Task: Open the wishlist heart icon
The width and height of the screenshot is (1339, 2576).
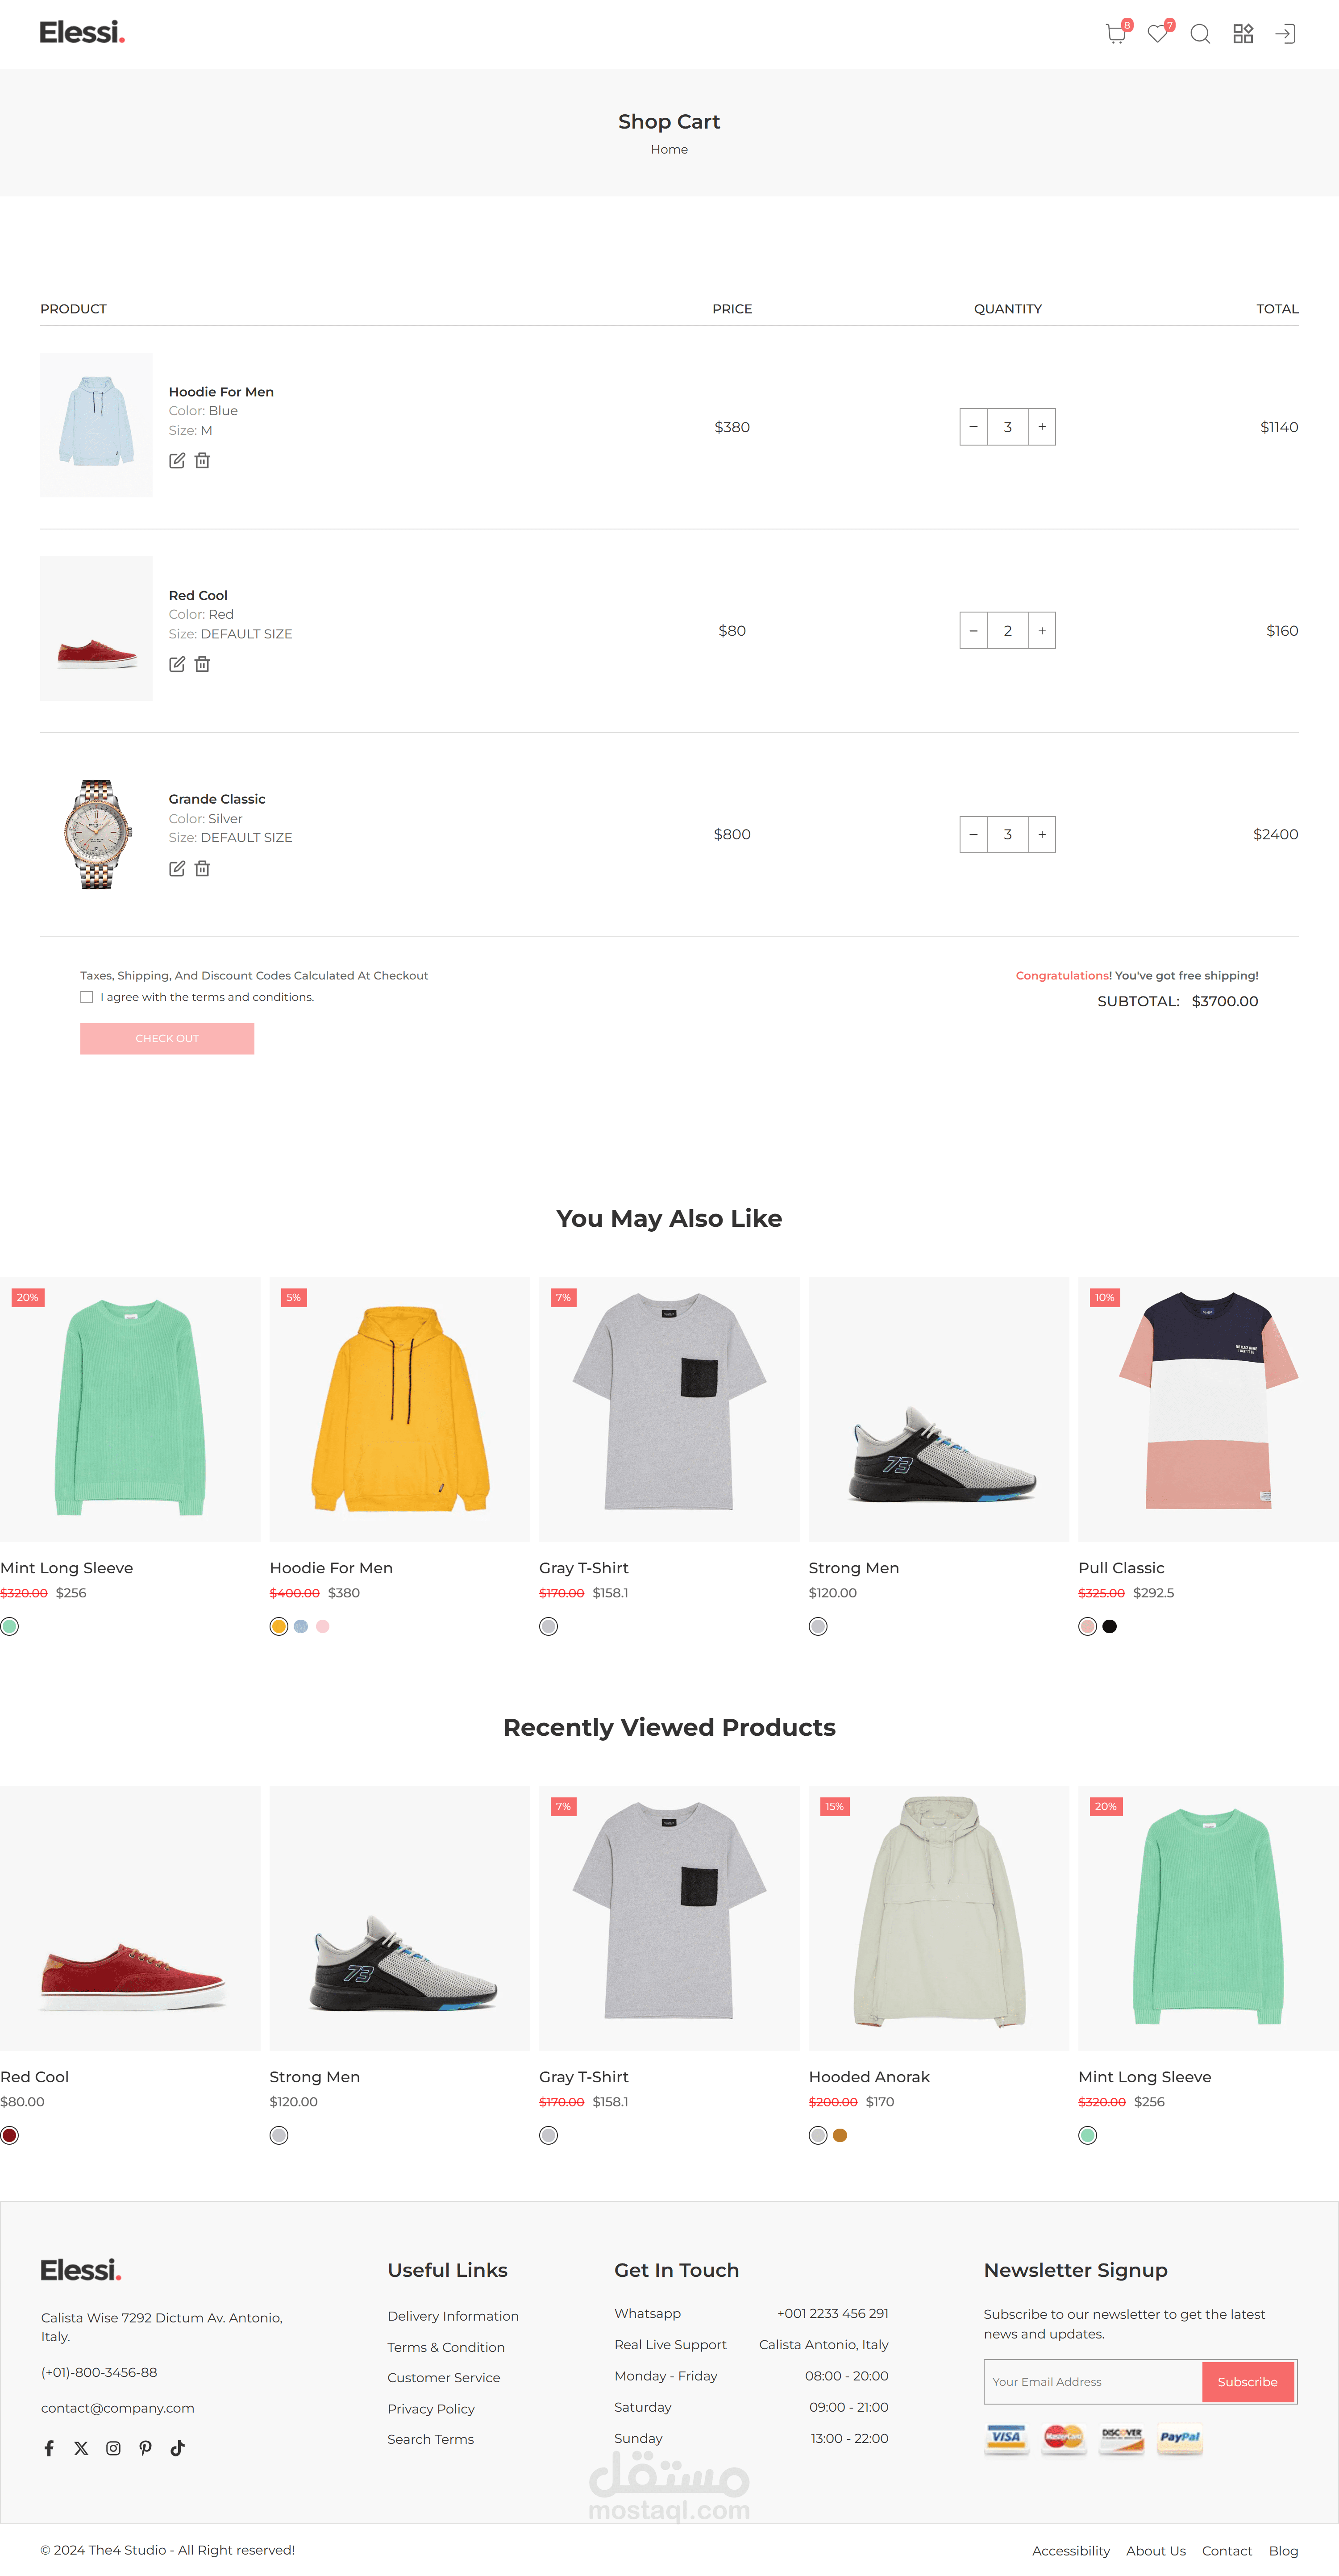Action: (1158, 34)
